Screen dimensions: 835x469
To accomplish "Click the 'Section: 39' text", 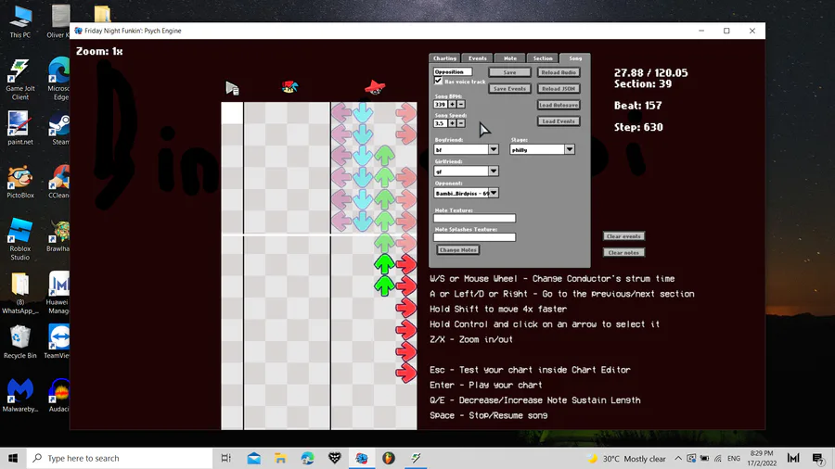I will point(643,84).
